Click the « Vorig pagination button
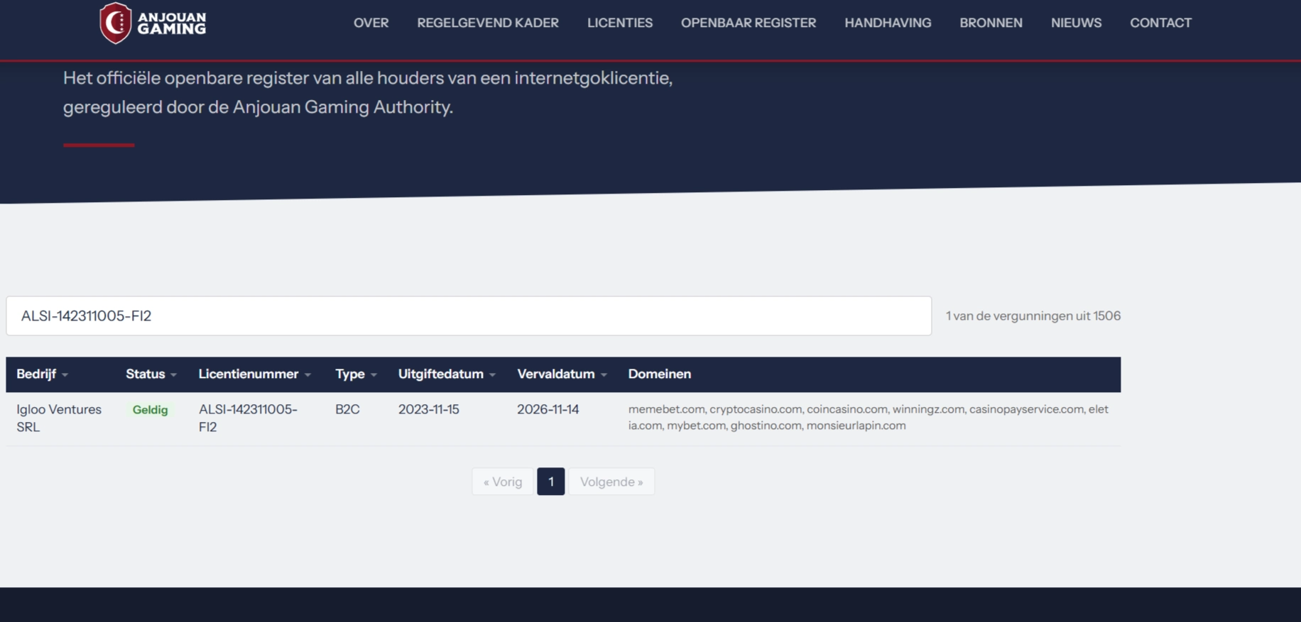Screen dimensions: 1301x622 click(503, 482)
